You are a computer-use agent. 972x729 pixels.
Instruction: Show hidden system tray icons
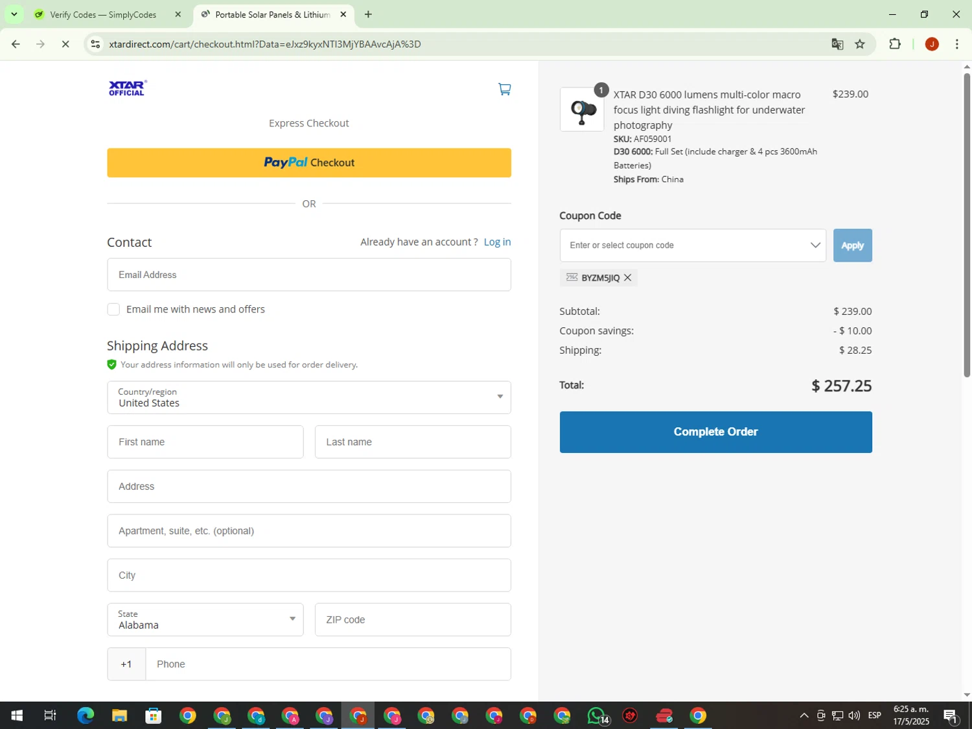(x=804, y=715)
